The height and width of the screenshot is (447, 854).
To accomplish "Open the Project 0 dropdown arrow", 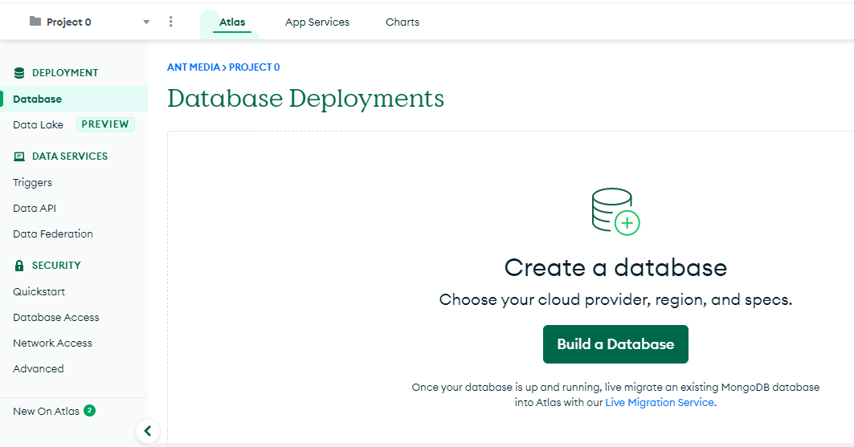I will coord(146,22).
